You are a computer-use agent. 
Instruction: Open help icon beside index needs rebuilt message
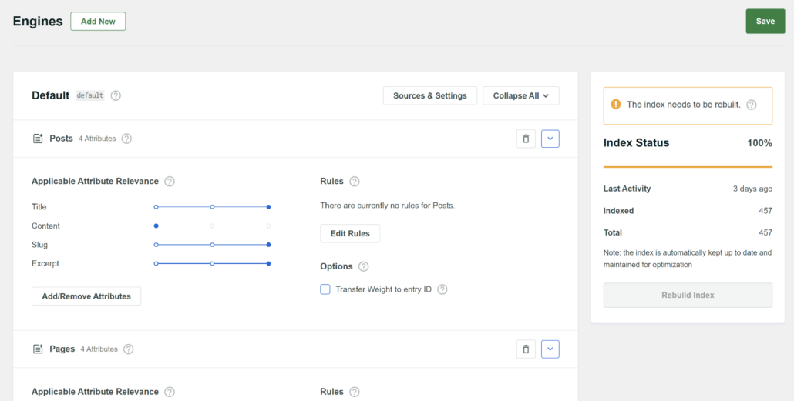coord(752,105)
